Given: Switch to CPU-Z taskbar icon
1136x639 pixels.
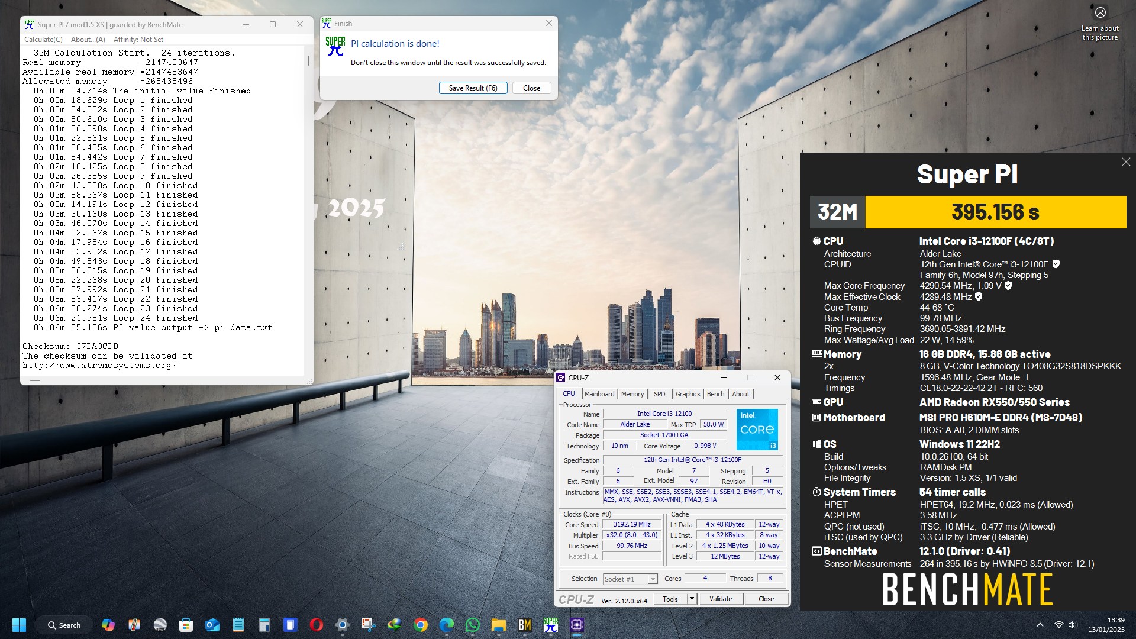Looking at the screenshot, I should pyautogui.click(x=577, y=625).
